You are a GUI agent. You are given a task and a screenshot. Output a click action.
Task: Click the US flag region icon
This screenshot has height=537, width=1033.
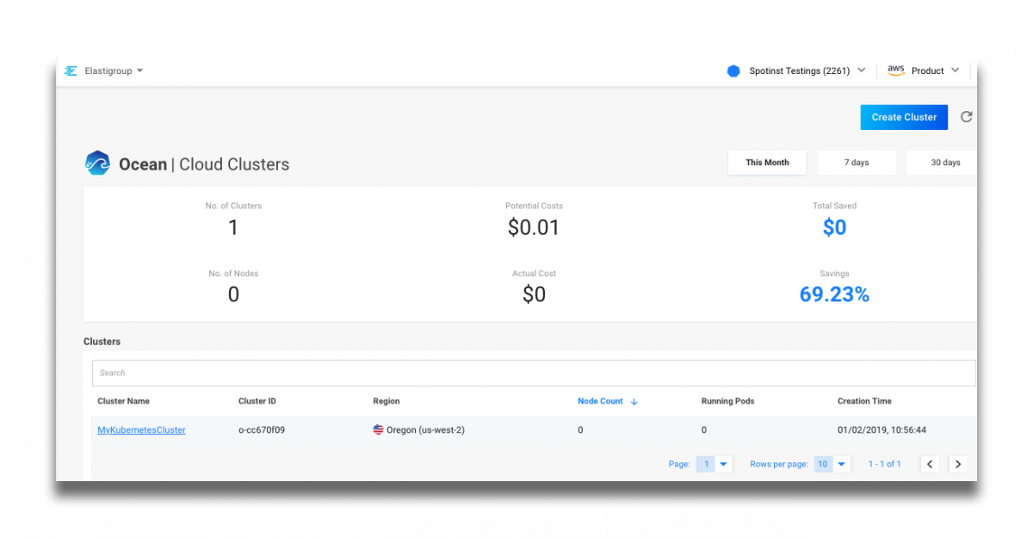[x=378, y=429]
